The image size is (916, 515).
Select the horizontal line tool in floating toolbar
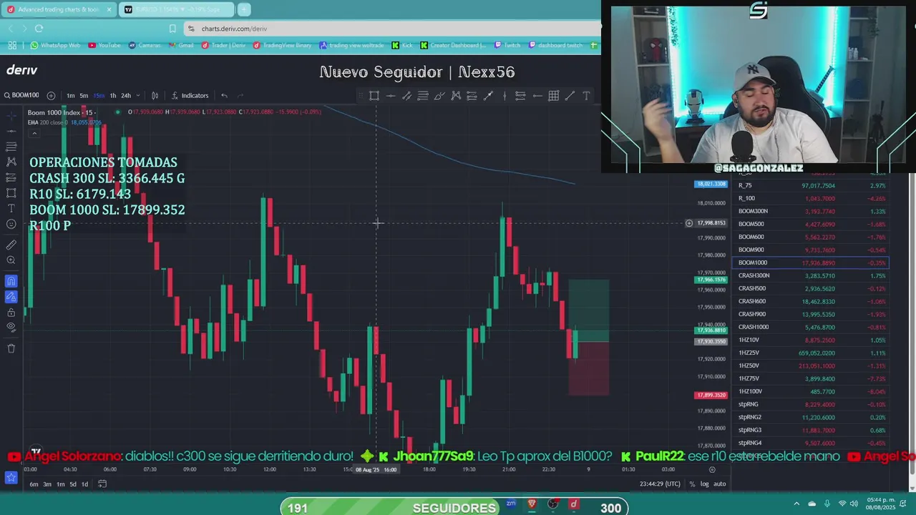[391, 96]
